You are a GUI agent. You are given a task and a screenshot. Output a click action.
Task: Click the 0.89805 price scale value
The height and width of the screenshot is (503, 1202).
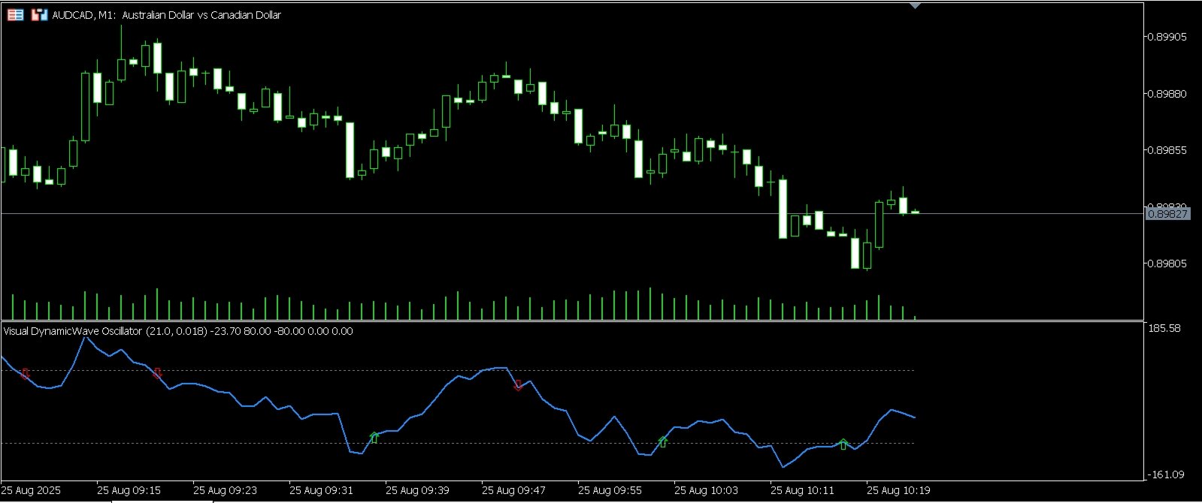pyautogui.click(x=1167, y=264)
